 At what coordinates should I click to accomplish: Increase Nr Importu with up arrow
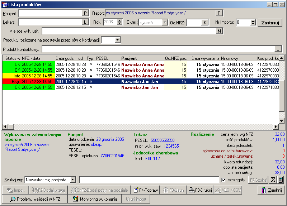[x=253, y=21]
